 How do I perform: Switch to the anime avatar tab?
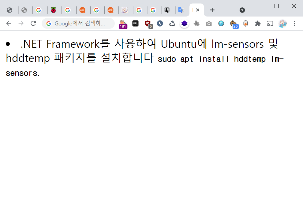125,10
